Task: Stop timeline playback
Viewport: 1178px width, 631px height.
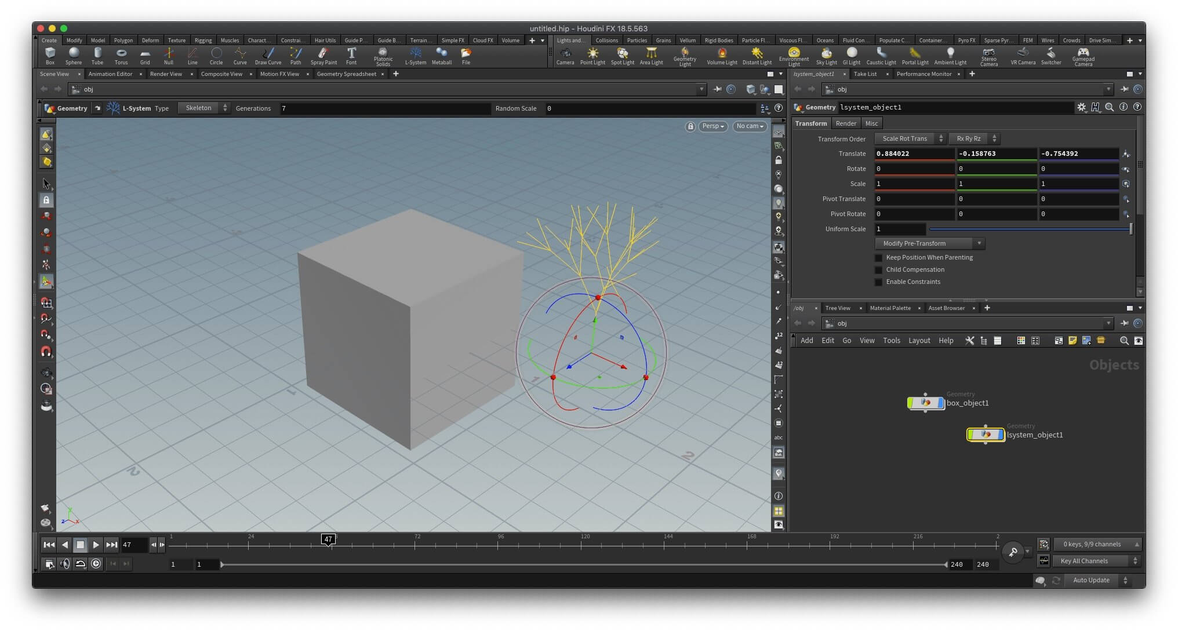Action: tap(81, 545)
